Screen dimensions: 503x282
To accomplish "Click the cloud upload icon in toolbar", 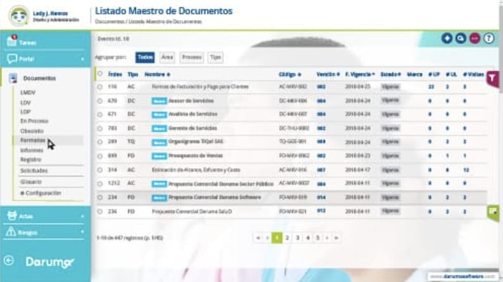I will point(461,39).
